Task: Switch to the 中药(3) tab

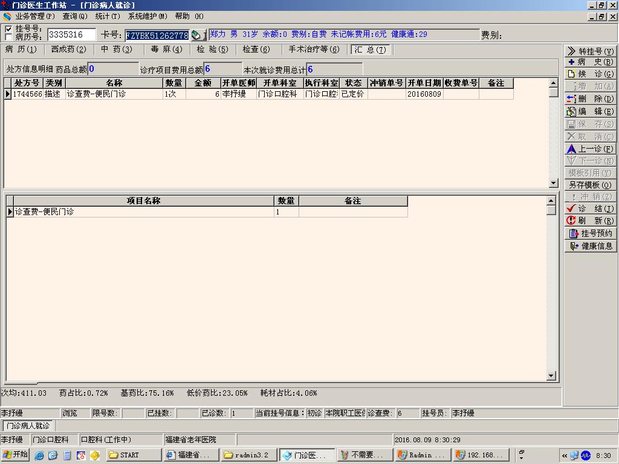Action: click(x=116, y=50)
